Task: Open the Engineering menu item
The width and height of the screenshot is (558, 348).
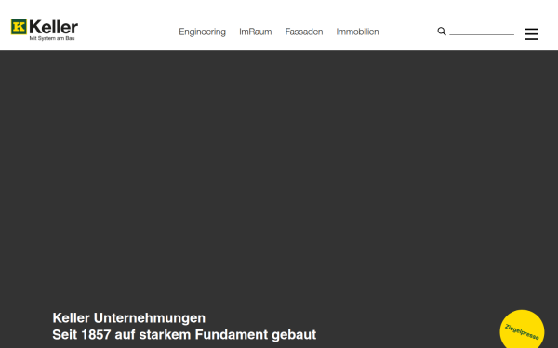Action: pos(202,32)
